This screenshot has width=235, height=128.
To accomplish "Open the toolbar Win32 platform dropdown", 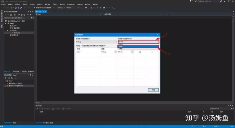I will (x=72, y=7).
